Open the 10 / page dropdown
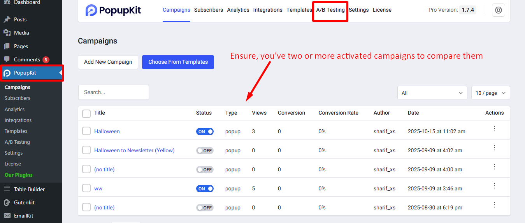525x223 pixels. click(x=490, y=93)
